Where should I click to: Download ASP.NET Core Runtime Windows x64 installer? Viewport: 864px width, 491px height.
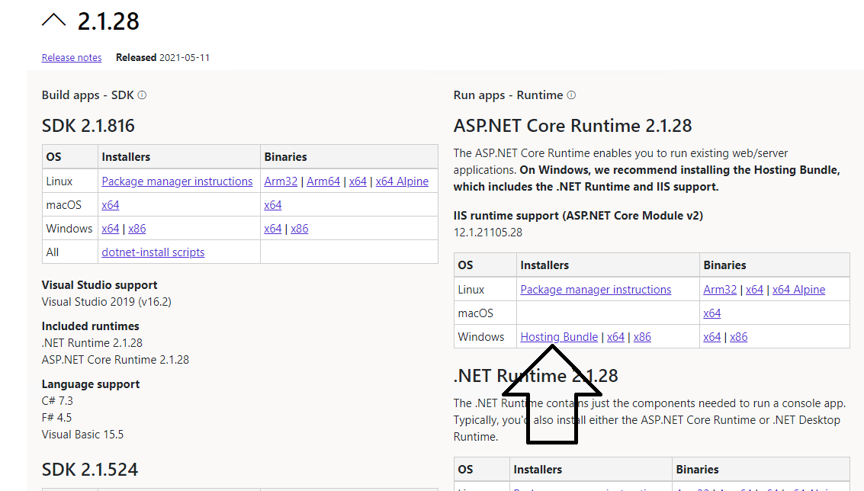pyautogui.click(x=615, y=337)
